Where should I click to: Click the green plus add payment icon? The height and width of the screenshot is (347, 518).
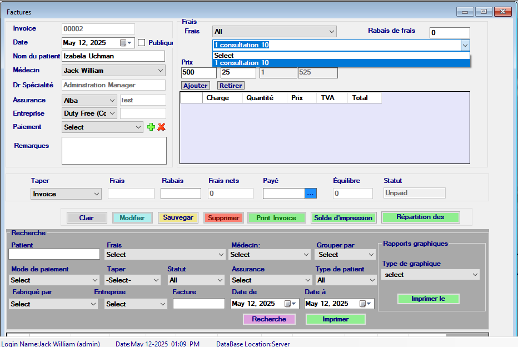coord(151,127)
